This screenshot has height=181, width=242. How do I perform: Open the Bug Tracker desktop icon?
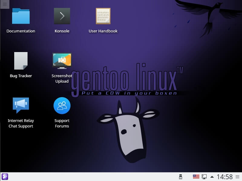(21, 61)
